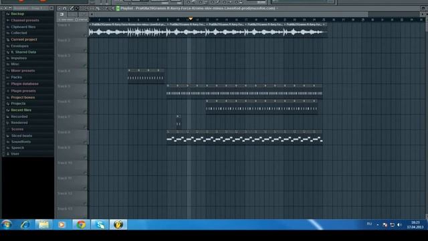Open first audio clip's menu arrow on Track 1
The width and height of the screenshot is (428, 241).
pyautogui.click(x=90, y=25)
